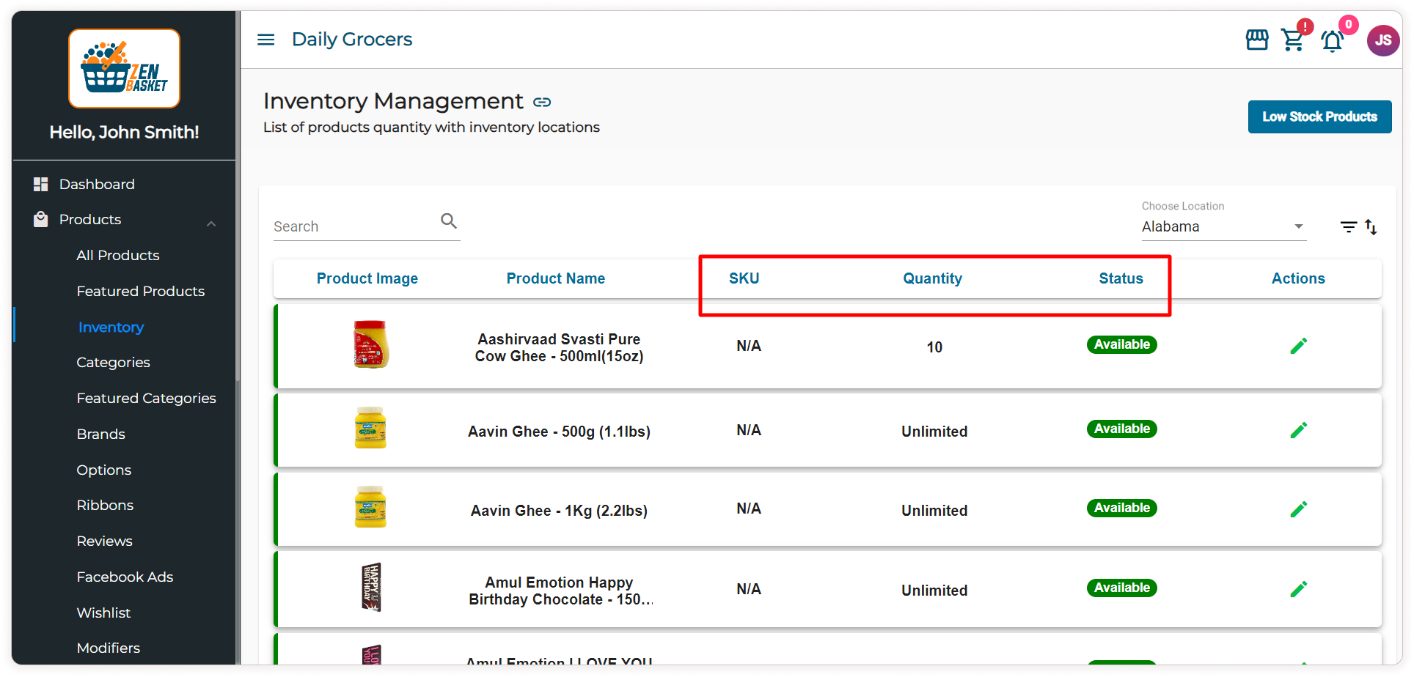Click the Aavin Ghee 1Kg product thumbnail

click(370, 507)
